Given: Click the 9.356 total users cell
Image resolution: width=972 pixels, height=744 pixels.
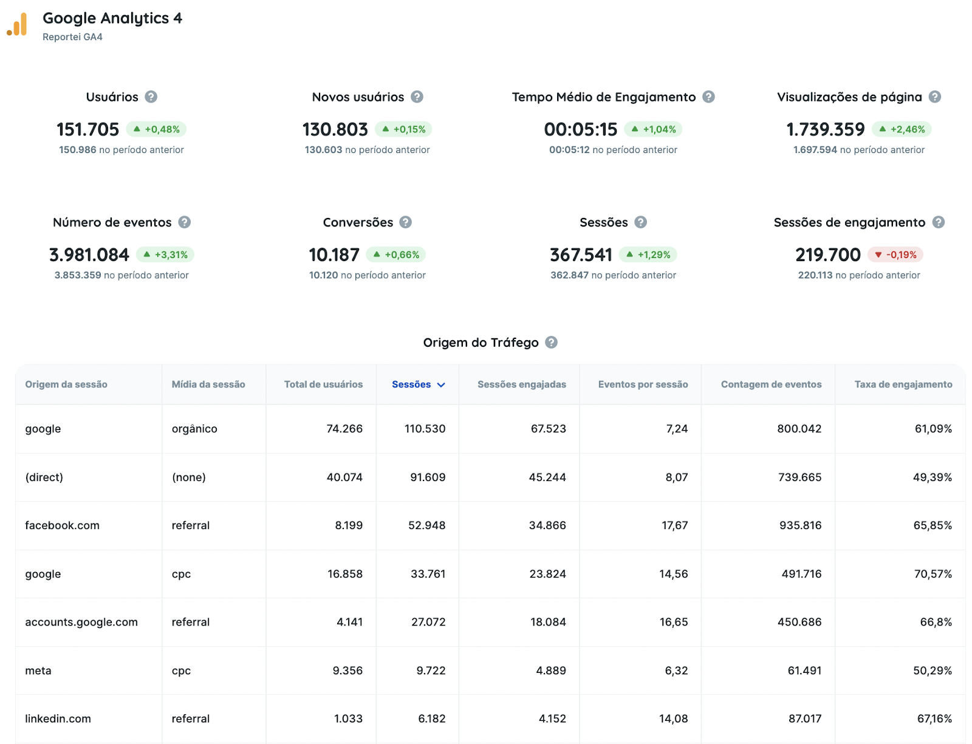Looking at the screenshot, I should coord(347,671).
